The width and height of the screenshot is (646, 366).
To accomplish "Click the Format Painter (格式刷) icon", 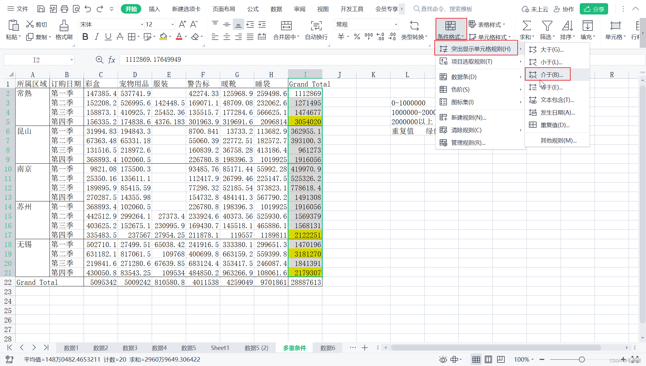I will 64,26.
